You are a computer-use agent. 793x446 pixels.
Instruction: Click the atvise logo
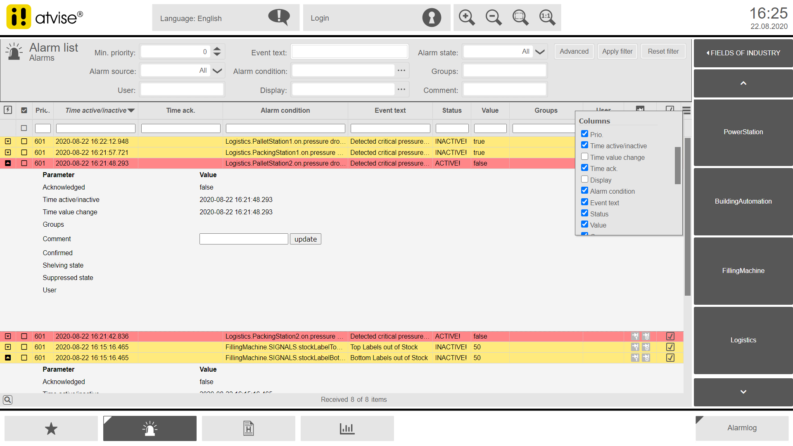tap(45, 17)
